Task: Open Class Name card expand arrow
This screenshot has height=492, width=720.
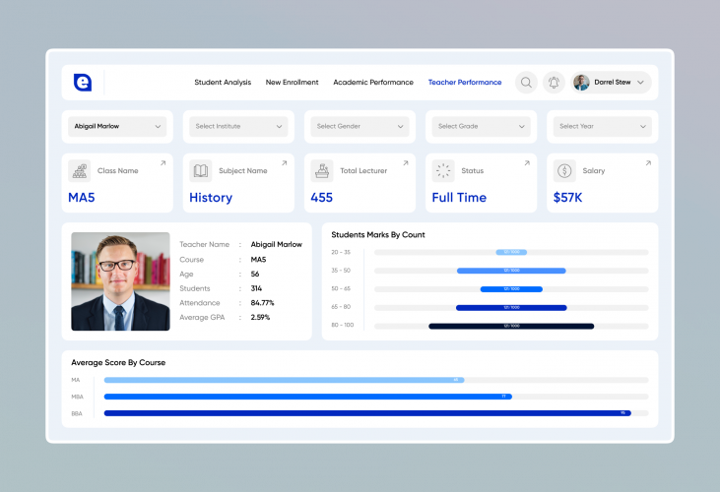Action: pyautogui.click(x=164, y=163)
